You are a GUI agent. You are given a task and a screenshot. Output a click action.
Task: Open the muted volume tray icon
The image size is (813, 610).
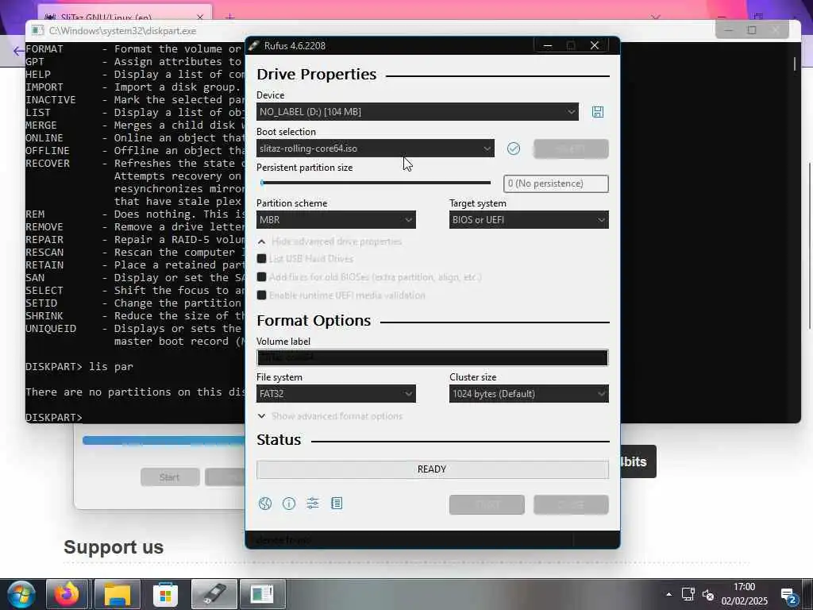click(708, 594)
